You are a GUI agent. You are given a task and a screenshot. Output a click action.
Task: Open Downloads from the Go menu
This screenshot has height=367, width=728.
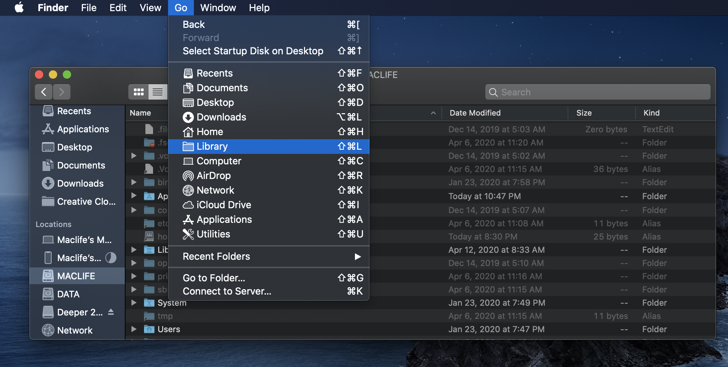(221, 117)
